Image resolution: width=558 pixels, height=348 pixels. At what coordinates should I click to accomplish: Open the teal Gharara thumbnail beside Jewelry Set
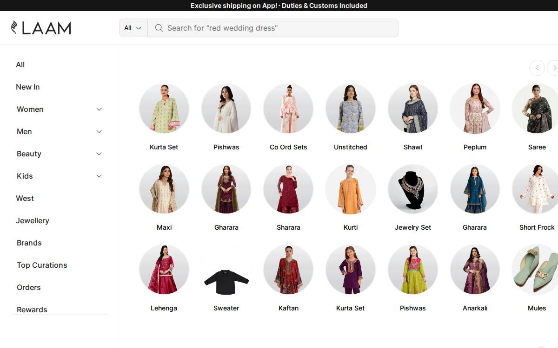(x=475, y=189)
